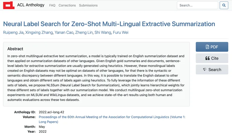The width and height of the screenshot is (232, 135).
Task: Click the red ACL Anthology logo icon
Action: [9, 5]
